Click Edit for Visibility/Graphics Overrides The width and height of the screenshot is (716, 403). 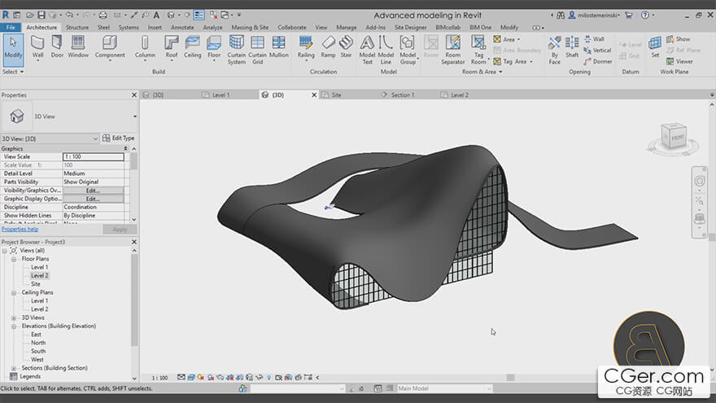tap(93, 191)
